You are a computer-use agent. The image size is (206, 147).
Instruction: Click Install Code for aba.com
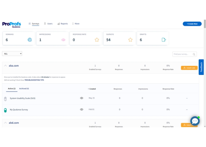[189, 68]
